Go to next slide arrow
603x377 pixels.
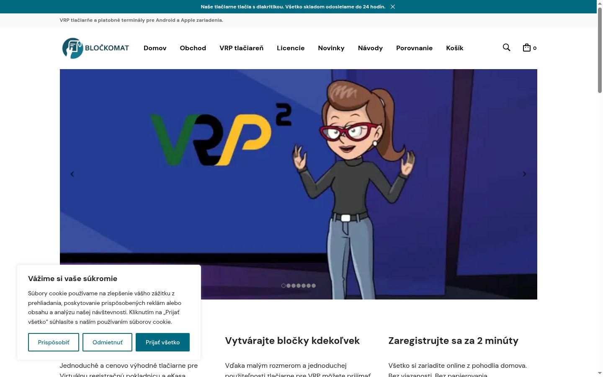524,174
